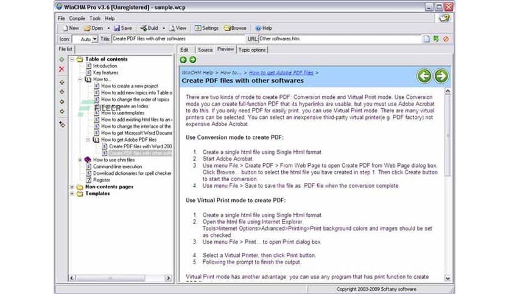Click the New project toolbar button
Screen dimensions: 509x294
tap(71, 28)
